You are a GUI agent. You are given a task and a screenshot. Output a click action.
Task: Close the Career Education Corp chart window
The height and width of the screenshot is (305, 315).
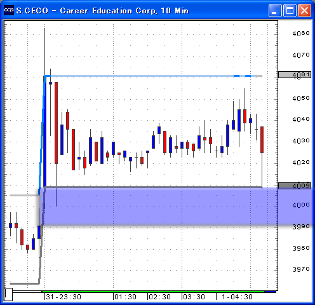(304, 10)
